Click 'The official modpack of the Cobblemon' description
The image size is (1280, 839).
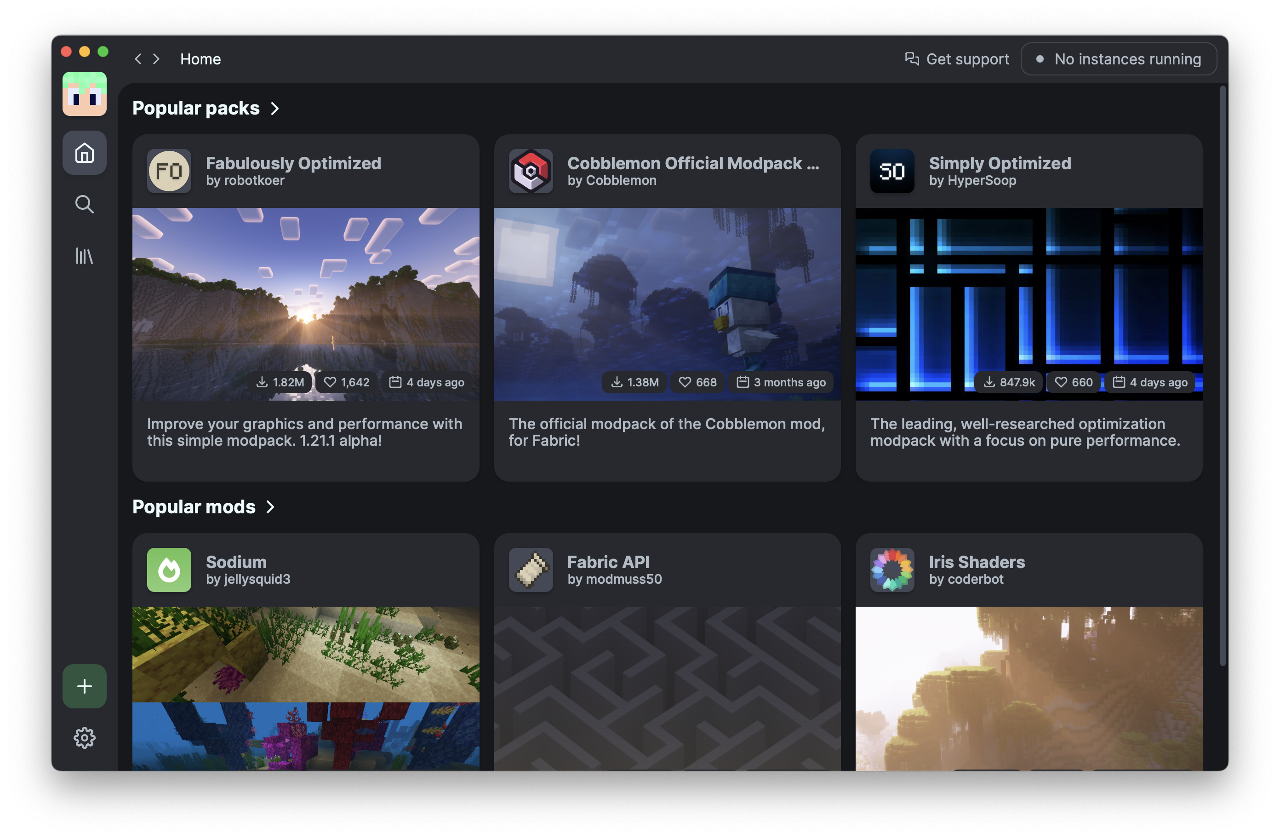coord(666,432)
